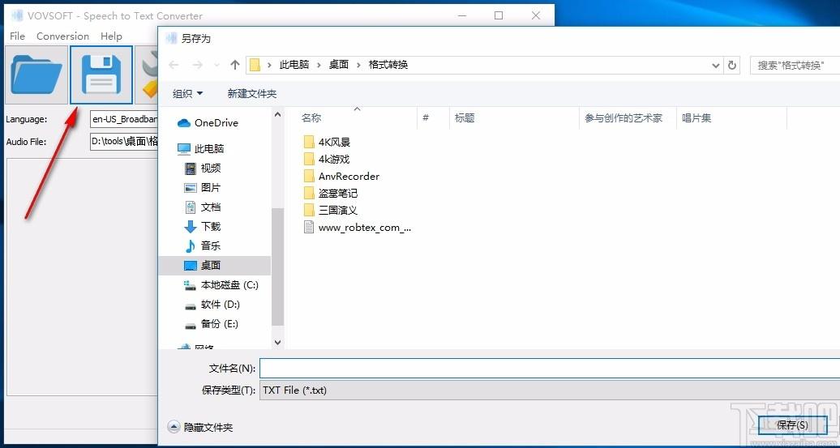
Task: Refresh the folder view
Action: (x=732, y=66)
